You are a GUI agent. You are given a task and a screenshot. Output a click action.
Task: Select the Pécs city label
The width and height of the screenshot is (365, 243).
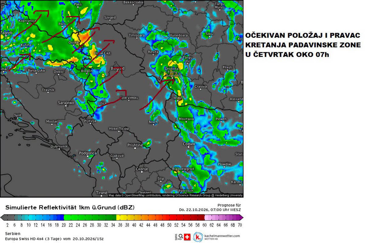62,23
